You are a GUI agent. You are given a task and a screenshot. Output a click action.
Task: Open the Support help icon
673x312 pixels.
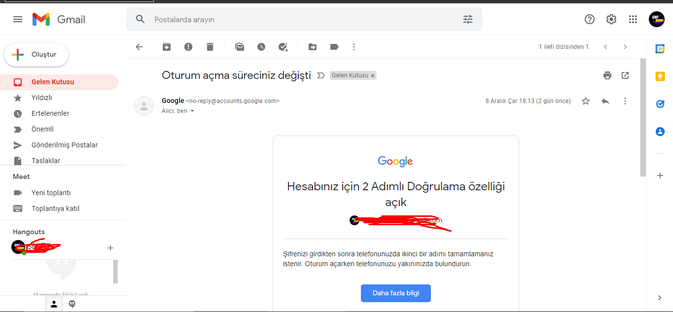pyautogui.click(x=590, y=19)
